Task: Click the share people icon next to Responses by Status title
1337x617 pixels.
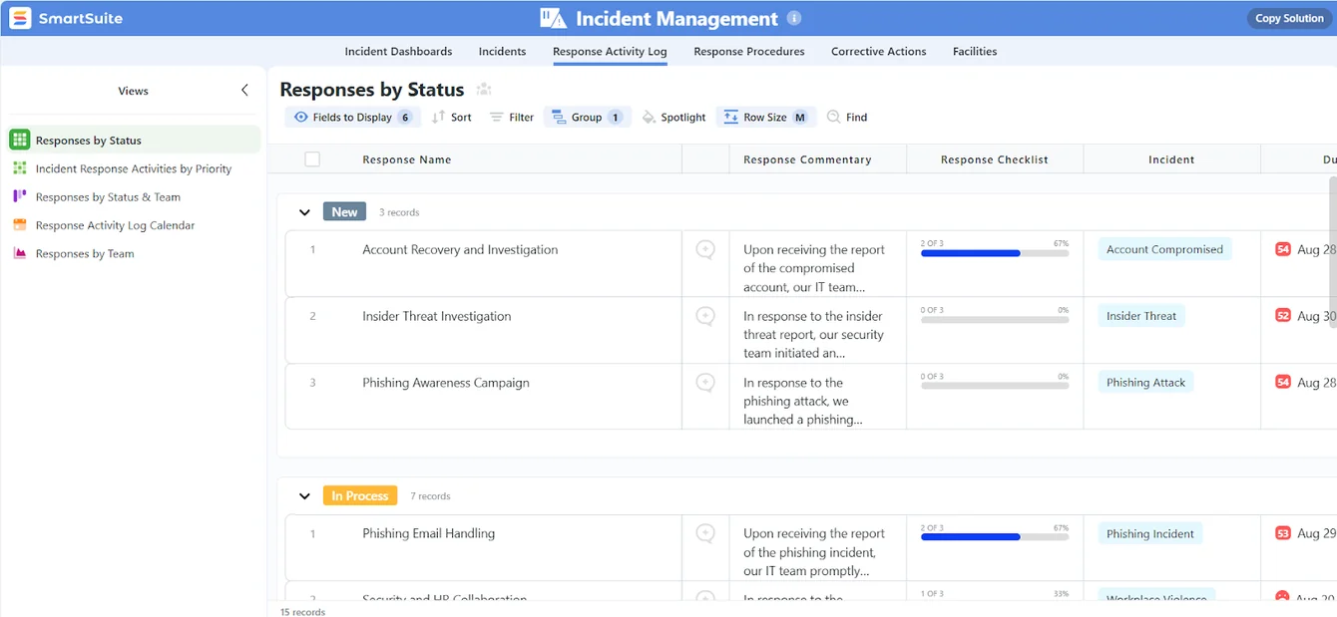Action: pos(484,90)
